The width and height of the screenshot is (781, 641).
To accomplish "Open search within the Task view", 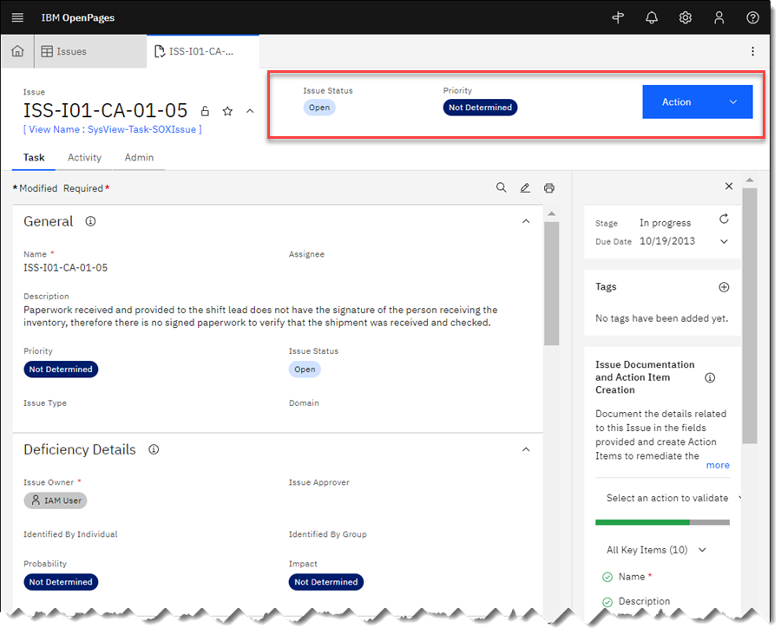I will click(x=502, y=187).
